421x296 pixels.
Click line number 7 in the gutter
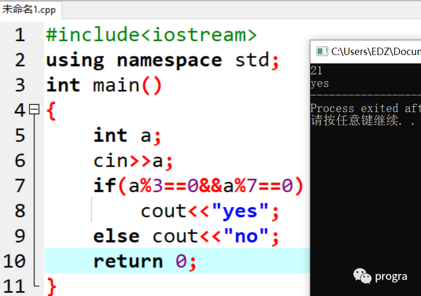[x=20, y=185]
